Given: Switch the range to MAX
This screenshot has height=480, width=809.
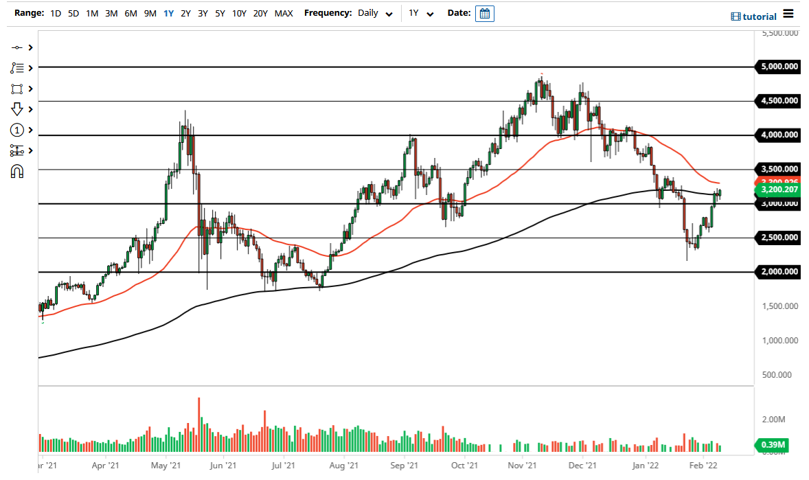Looking at the screenshot, I should (x=284, y=13).
